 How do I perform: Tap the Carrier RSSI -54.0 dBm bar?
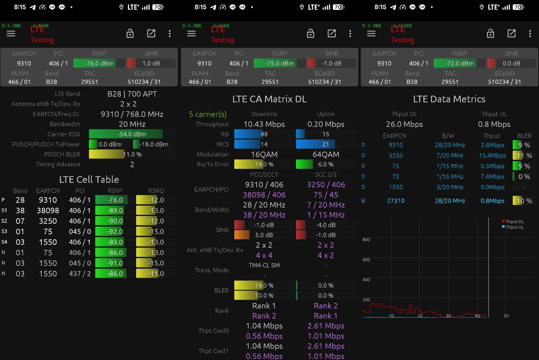tap(132, 134)
